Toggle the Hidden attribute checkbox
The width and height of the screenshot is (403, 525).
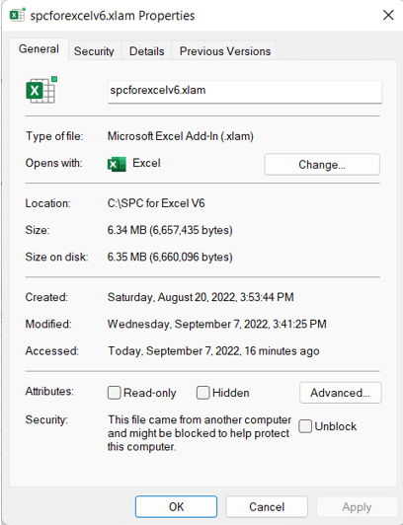coord(202,393)
